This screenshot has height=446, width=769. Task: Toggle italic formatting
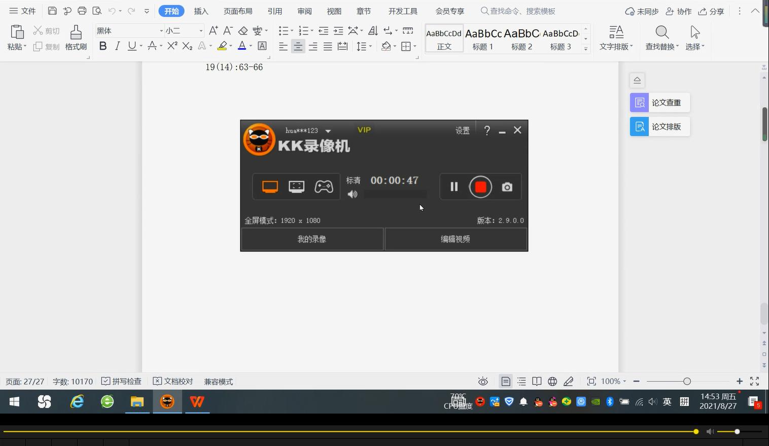[117, 46]
